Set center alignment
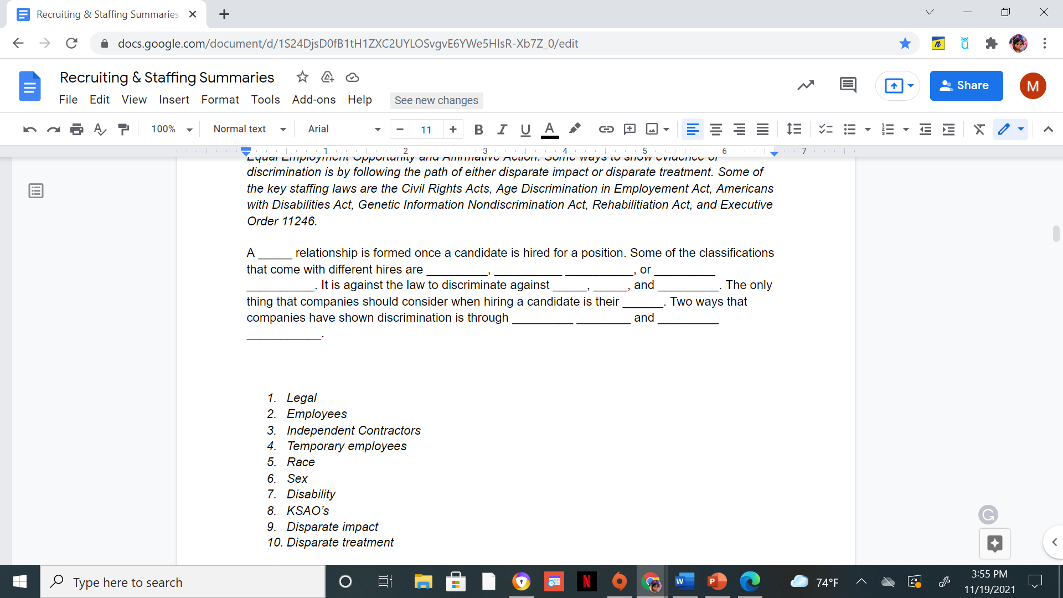Screen dimensions: 1063x598 coord(716,129)
